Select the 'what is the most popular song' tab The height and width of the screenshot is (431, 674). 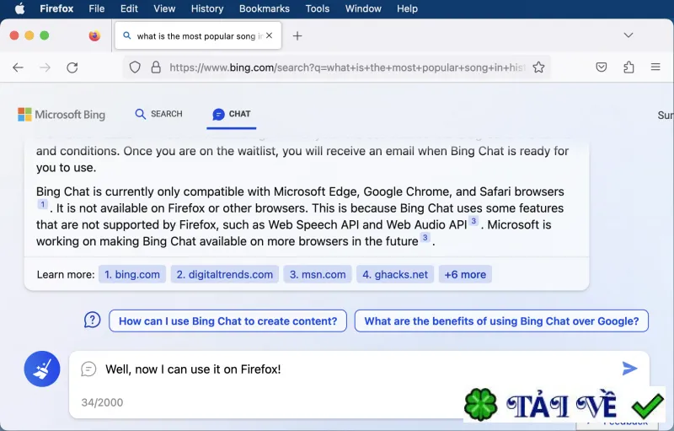(x=198, y=35)
